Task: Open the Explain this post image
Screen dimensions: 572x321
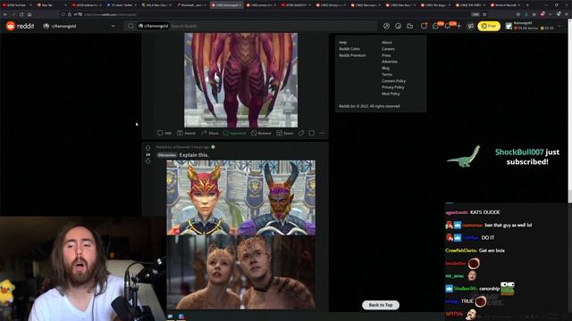Action: coord(241,235)
